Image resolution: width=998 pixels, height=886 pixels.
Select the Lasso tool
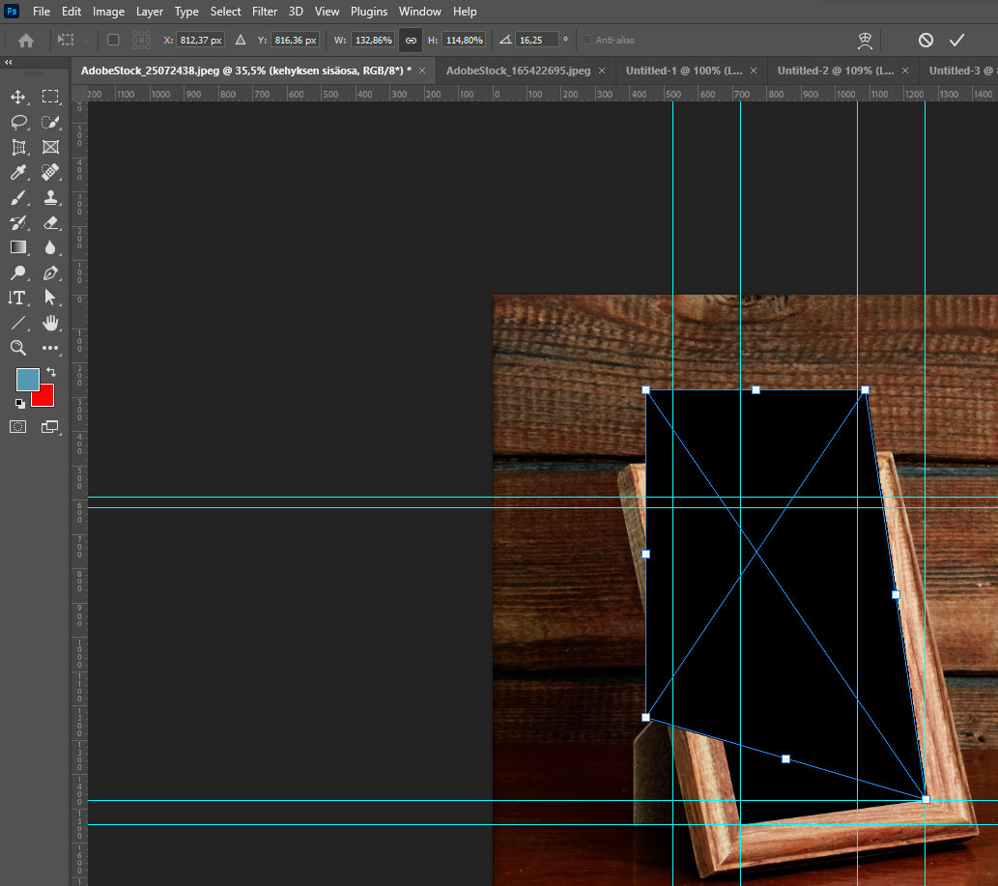click(18, 122)
